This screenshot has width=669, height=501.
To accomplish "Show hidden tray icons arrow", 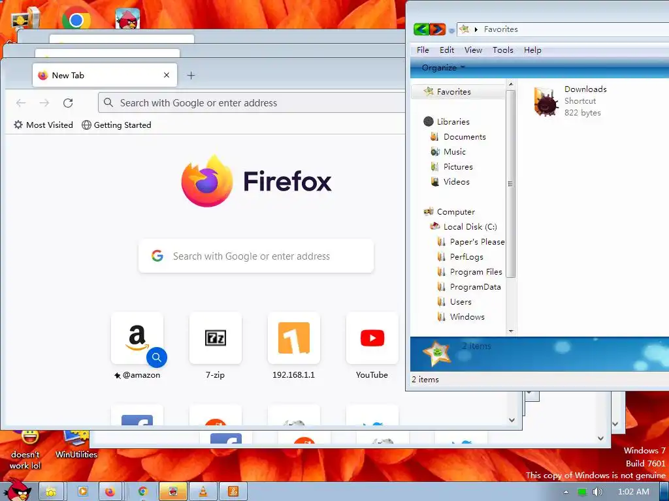I will click(566, 492).
